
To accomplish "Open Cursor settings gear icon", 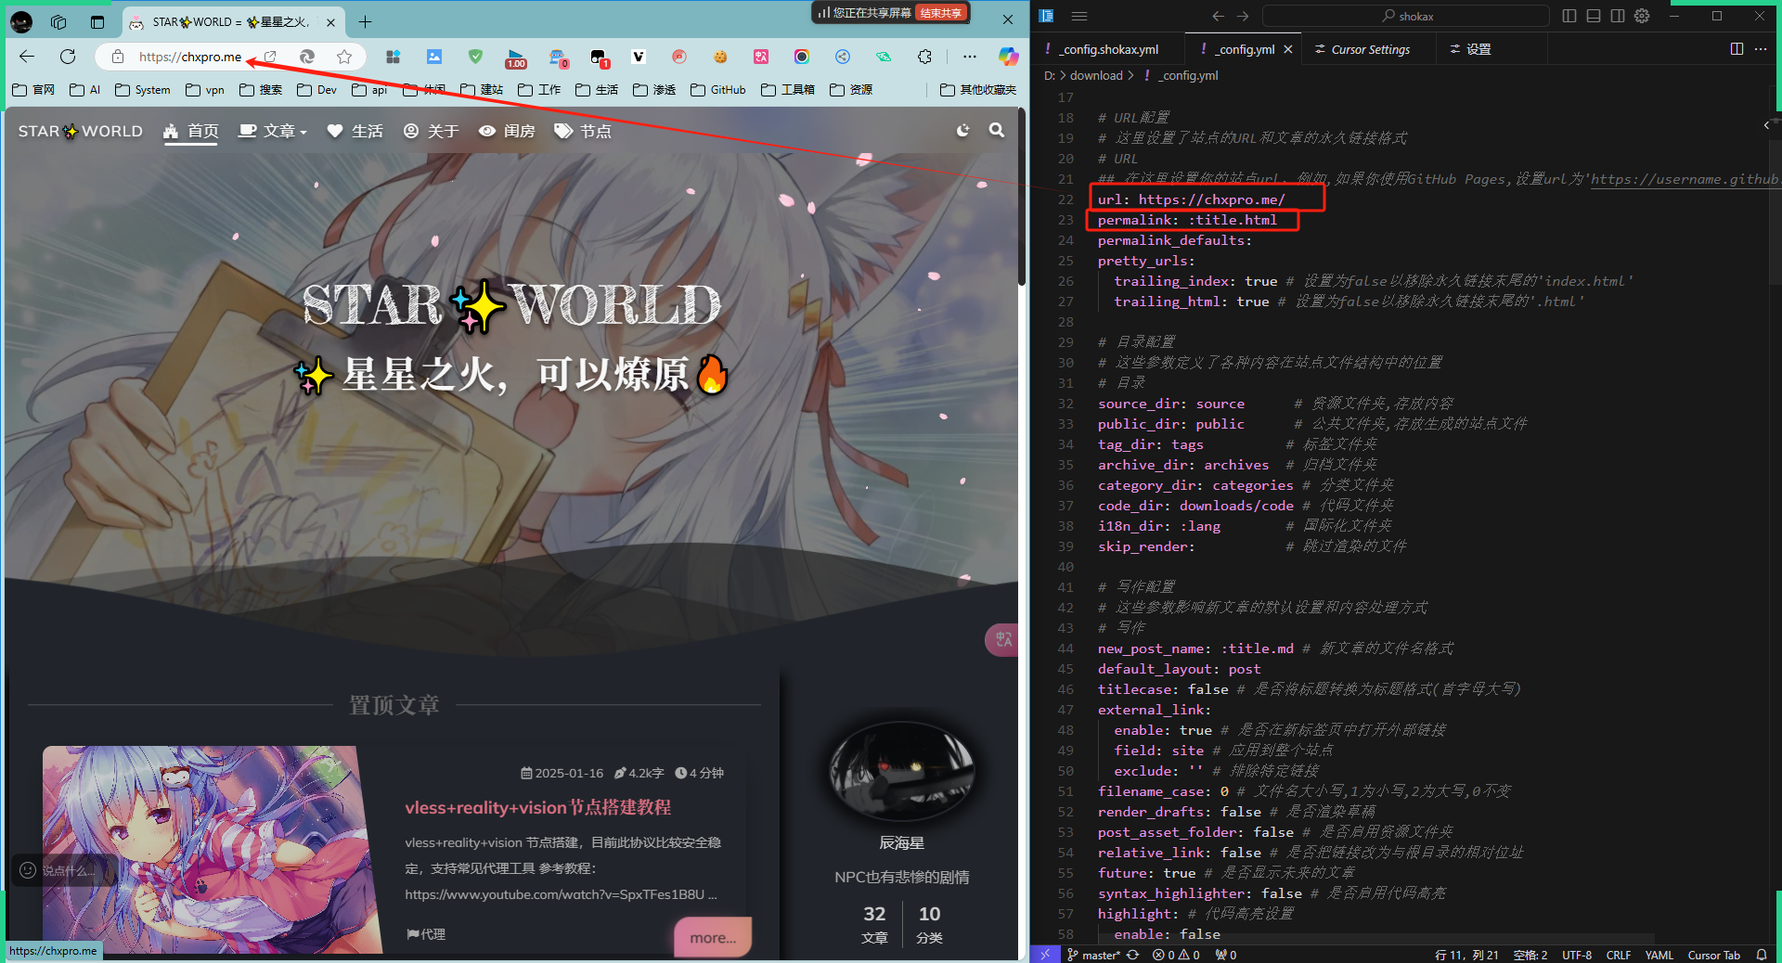I will click(x=1642, y=16).
